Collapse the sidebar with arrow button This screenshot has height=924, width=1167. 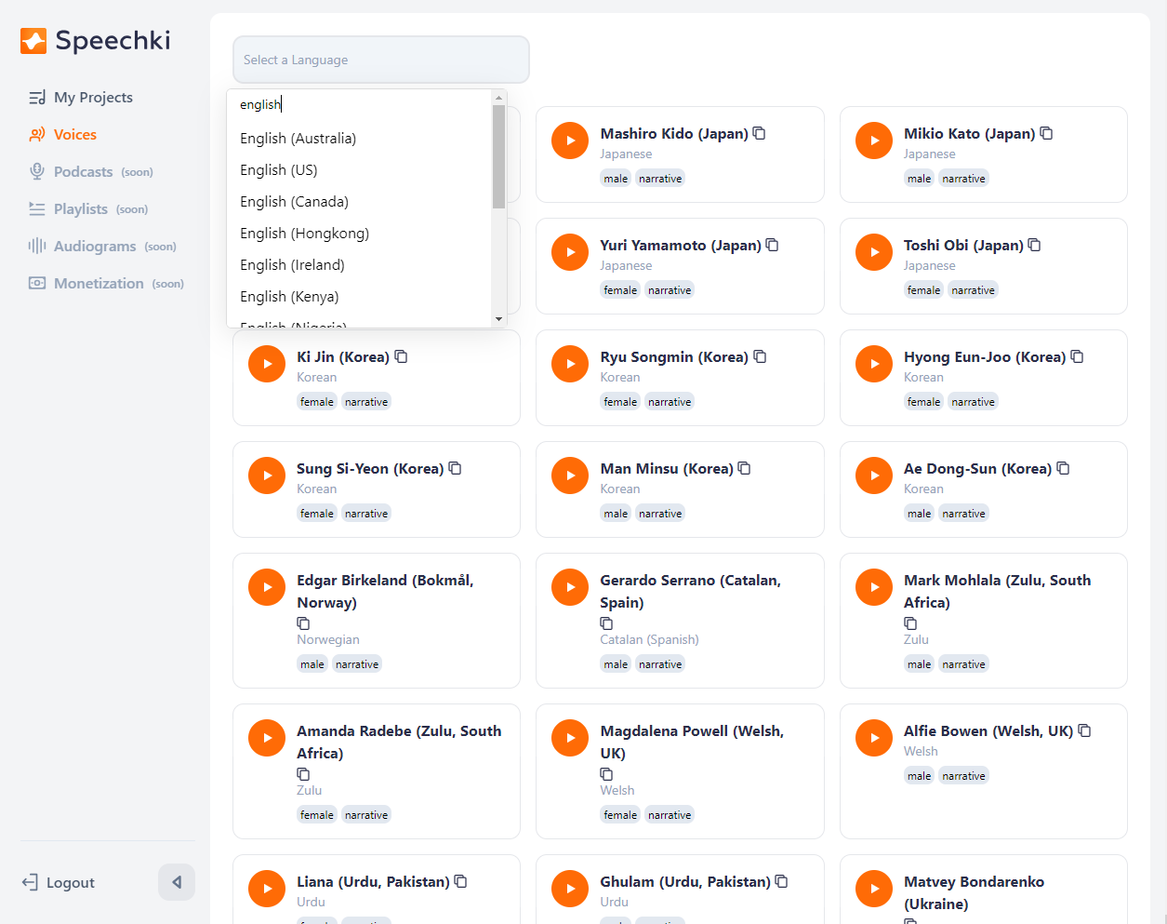point(177,882)
